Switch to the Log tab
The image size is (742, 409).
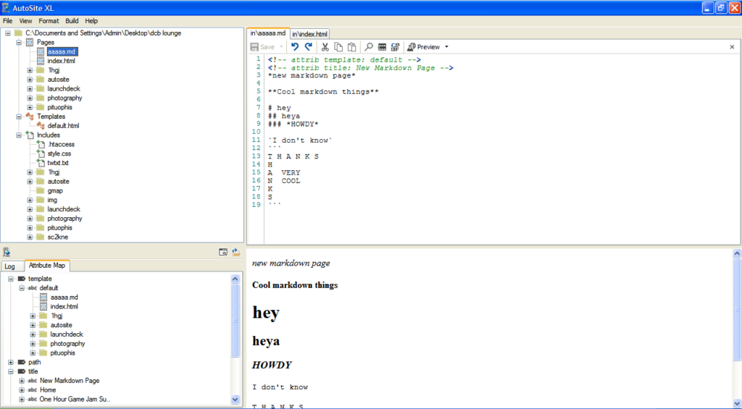pyautogui.click(x=9, y=266)
